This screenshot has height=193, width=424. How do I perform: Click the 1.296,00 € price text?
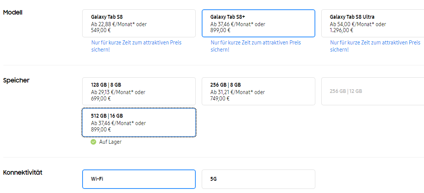point(341,30)
